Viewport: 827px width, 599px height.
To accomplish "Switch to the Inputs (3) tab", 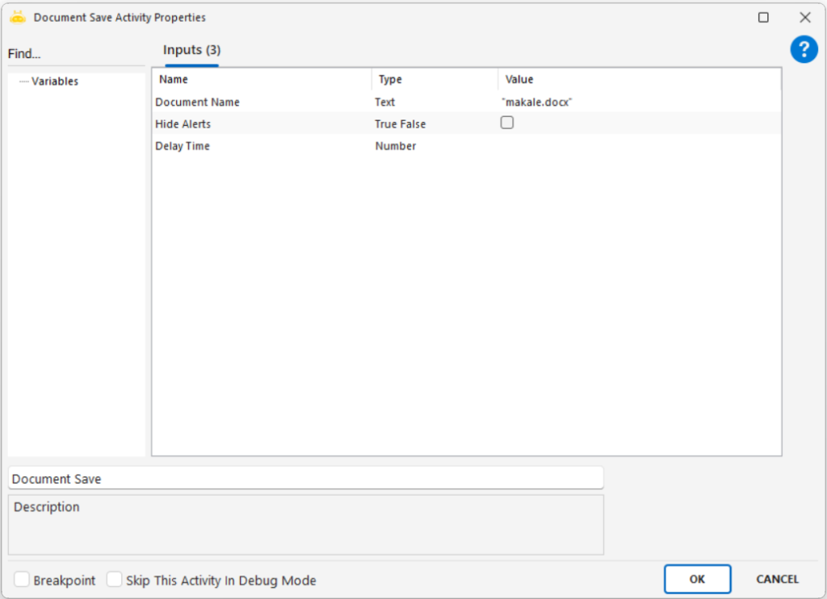I will coord(191,50).
